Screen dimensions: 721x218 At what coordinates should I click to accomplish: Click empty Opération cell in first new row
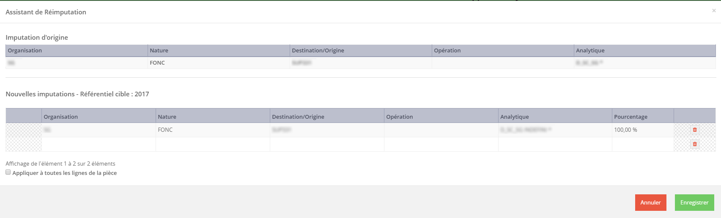[441, 130]
